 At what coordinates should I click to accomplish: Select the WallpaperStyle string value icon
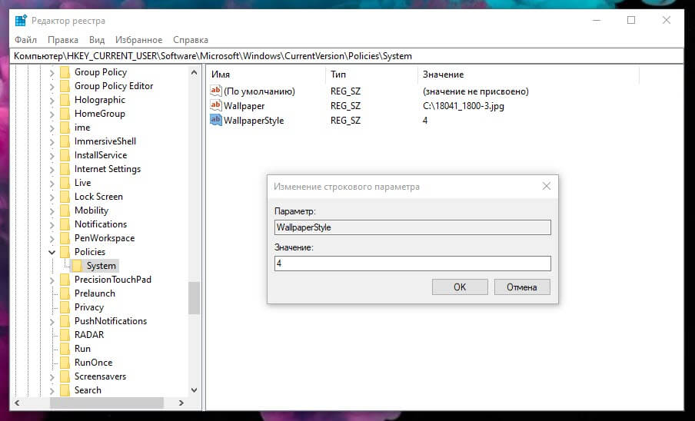coord(216,120)
